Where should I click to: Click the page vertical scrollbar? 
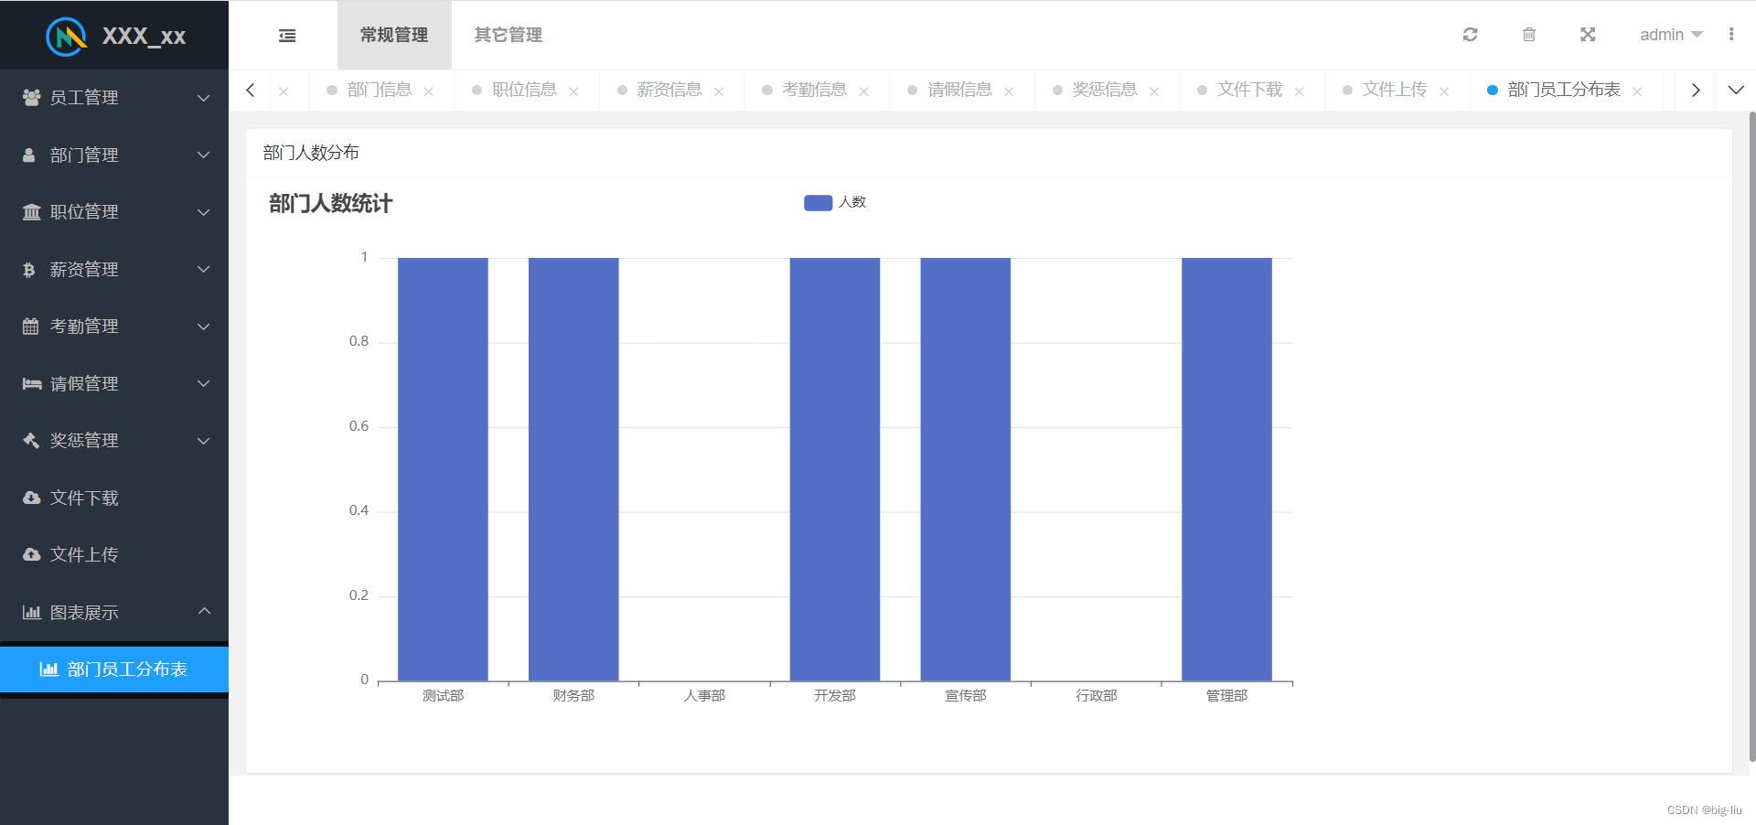coord(1751,436)
